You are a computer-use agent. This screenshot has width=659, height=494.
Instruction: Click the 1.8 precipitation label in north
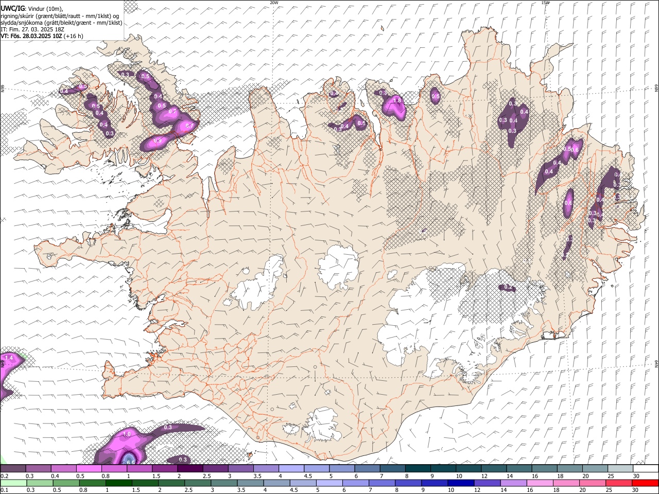coord(397,100)
